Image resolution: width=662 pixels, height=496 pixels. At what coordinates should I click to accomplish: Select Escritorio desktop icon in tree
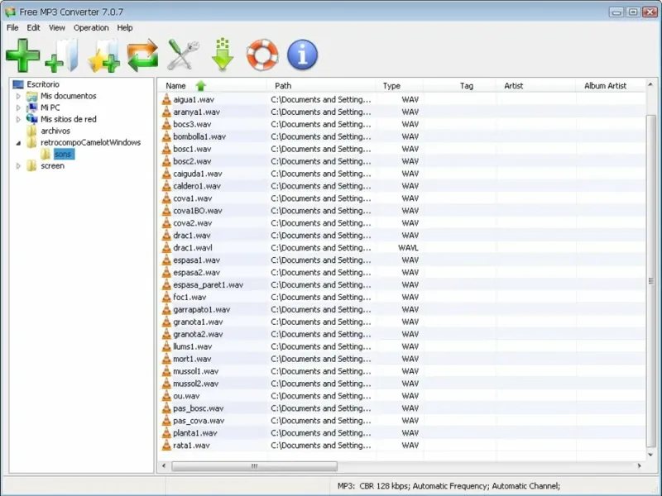point(18,84)
